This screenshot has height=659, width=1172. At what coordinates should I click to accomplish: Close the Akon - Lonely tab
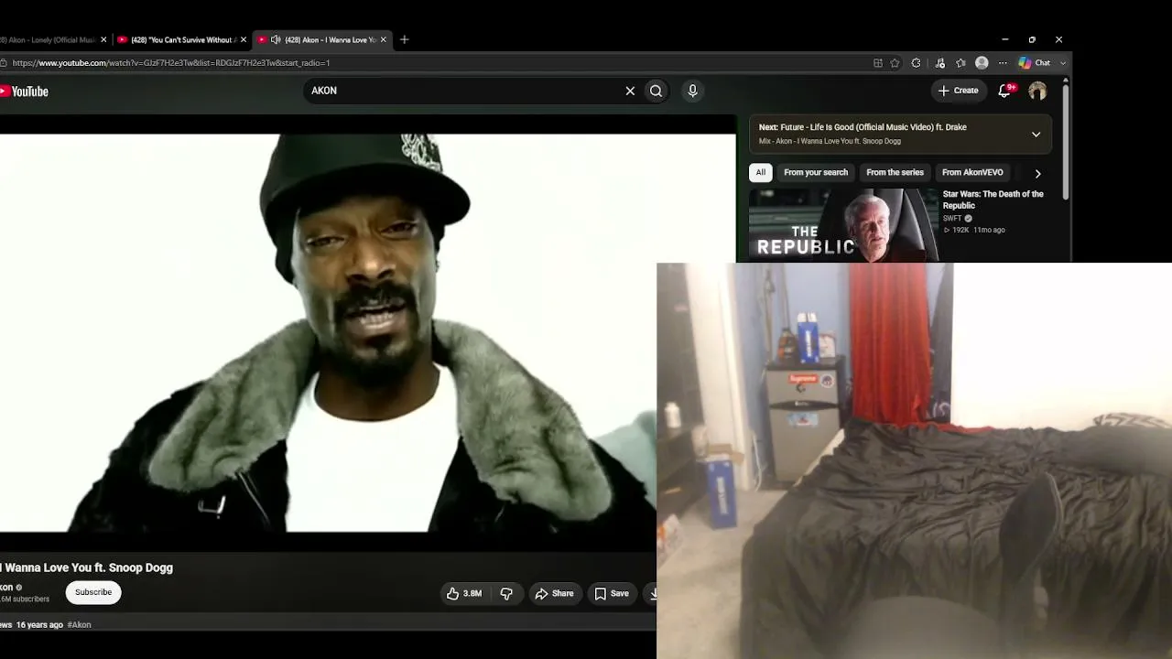[103, 39]
